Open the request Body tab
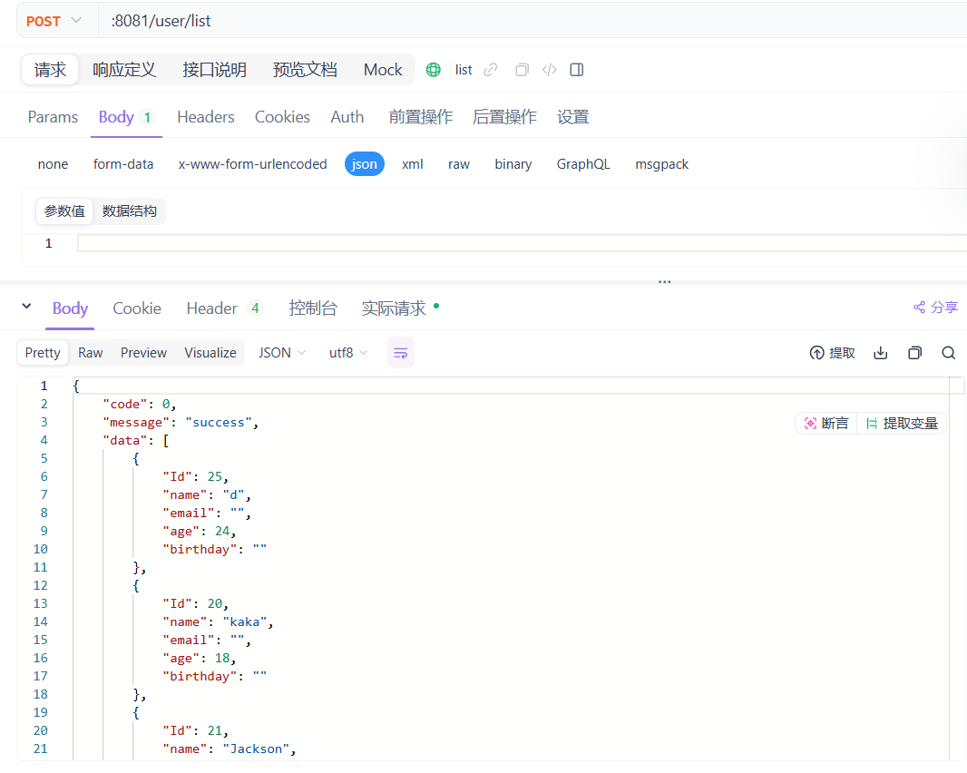The width and height of the screenshot is (967, 773). (125, 117)
